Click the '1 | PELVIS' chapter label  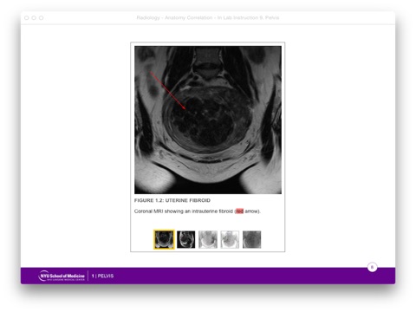coord(102,276)
